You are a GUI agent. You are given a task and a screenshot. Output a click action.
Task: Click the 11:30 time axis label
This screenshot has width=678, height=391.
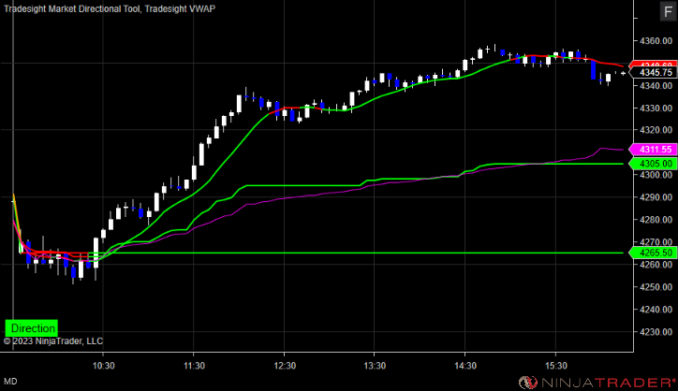[x=194, y=366]
